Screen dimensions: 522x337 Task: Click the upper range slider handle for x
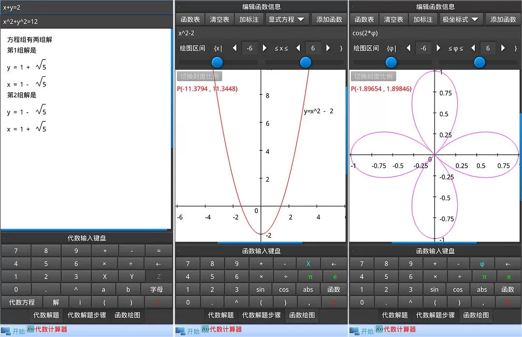tap(305, 62)
